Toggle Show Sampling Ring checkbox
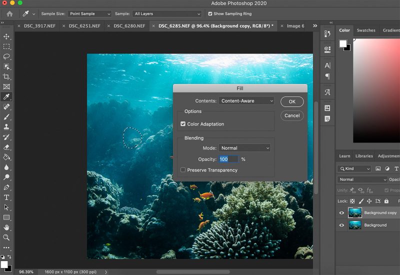This screenshot has height=275, width=400. [x=210, y=14]
